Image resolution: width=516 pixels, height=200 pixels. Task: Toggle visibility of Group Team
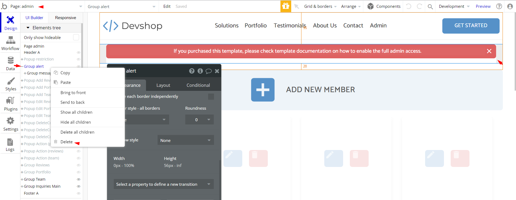tap(79, 179)
